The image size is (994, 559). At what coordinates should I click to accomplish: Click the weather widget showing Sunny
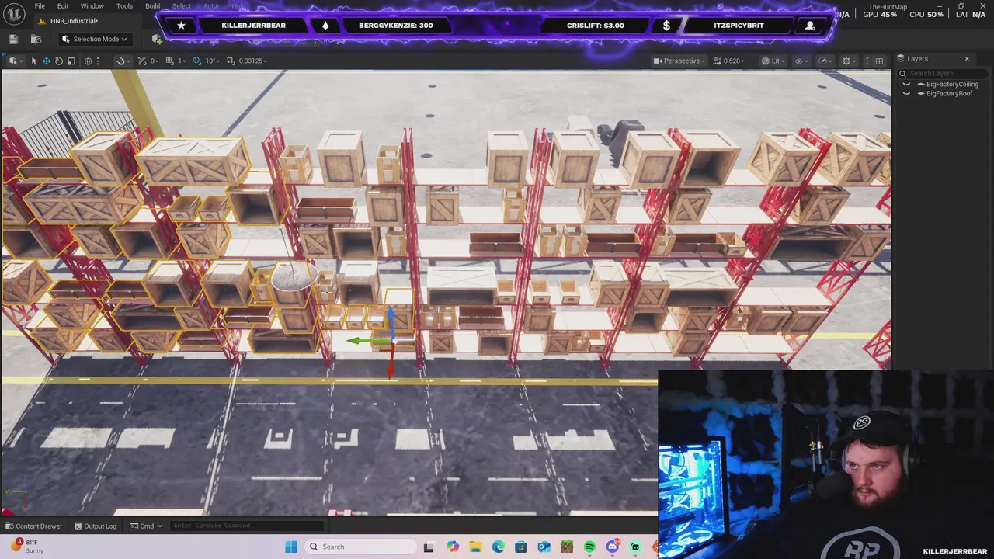coord(27,547)
